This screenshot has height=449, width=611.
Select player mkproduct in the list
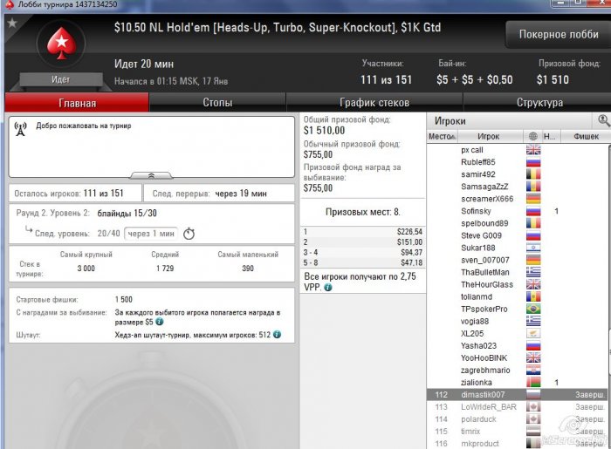[517, 444]
